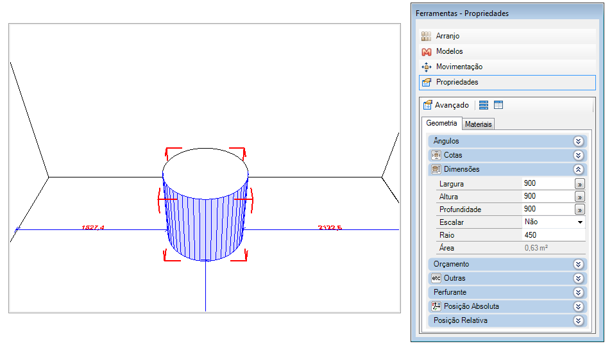Screen dimensions: 612x346
Task: Expand the Posição Absoluta section chevron
Action: (x=578, y=306)
